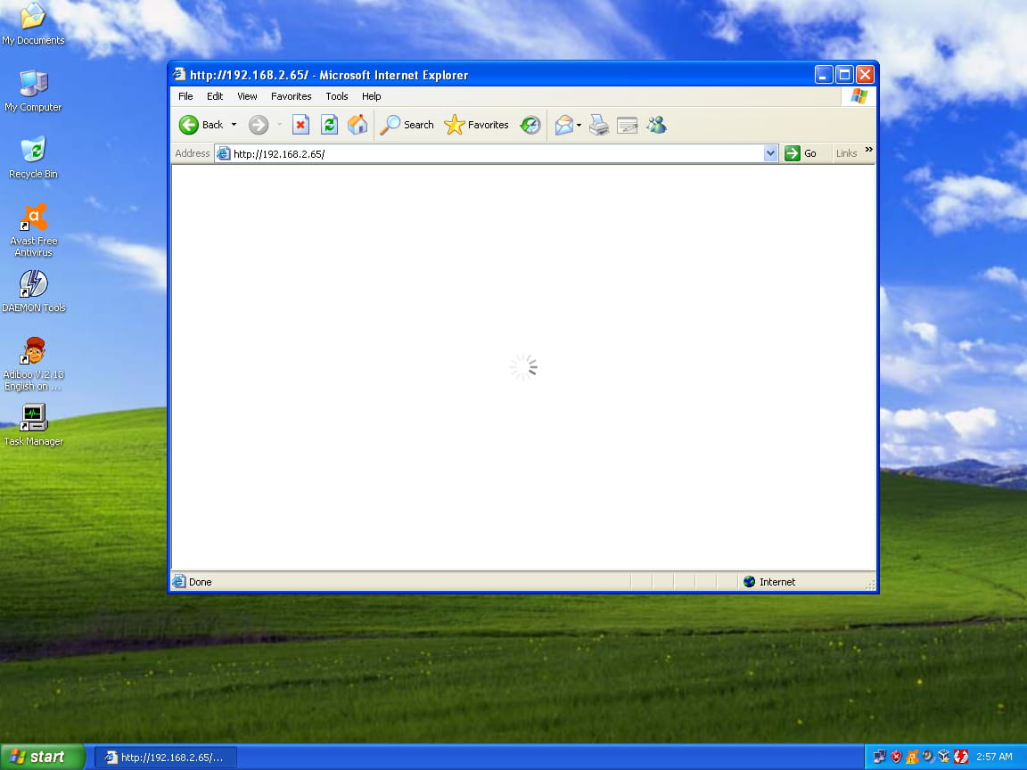Click the Mail envelope icon

click(x=563, y=125)
